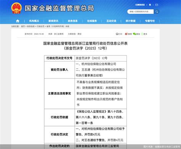Click the search magnifier icon
The height and width of the screenshot is (149, 181).
157,11
